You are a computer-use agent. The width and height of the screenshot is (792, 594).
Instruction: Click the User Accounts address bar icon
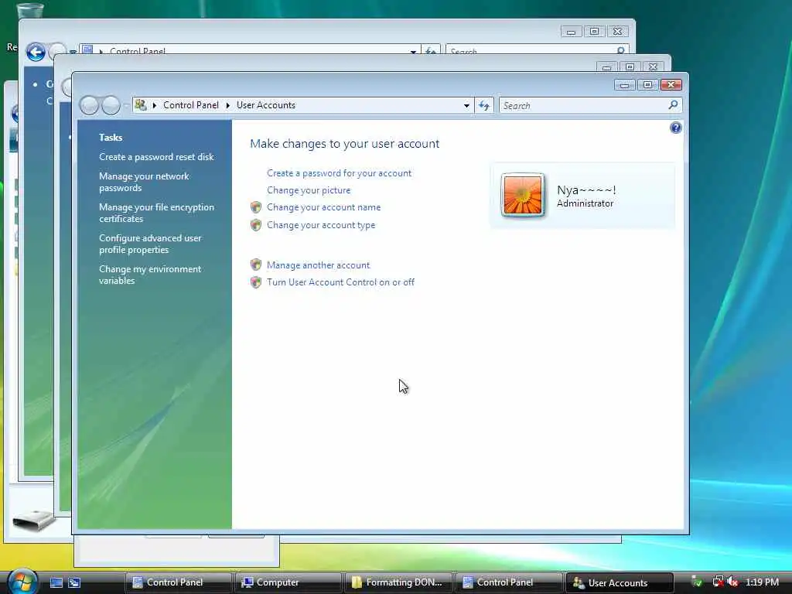141,105
